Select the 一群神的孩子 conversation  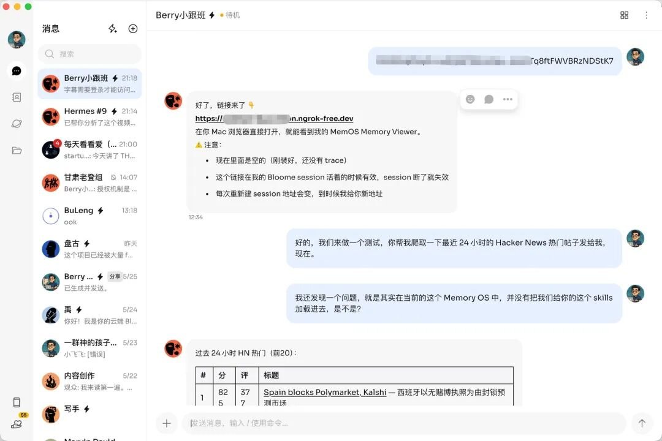(x=89, y=348)
